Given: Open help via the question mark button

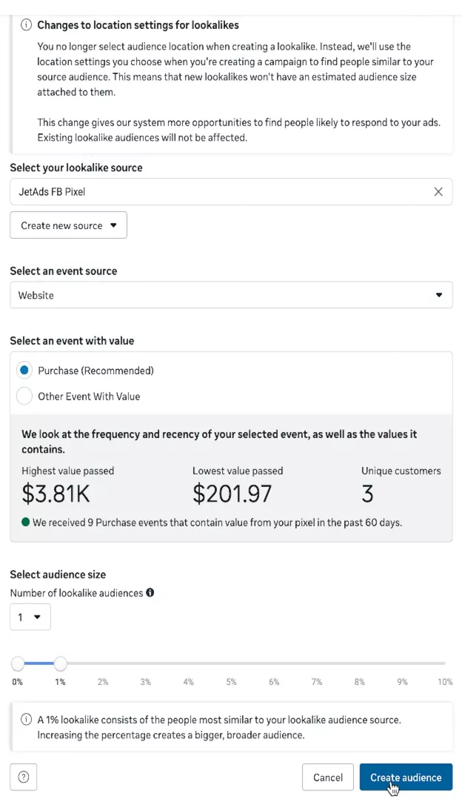Looking at the screenshot, I should pyautogui.click(x=23, y=777).
